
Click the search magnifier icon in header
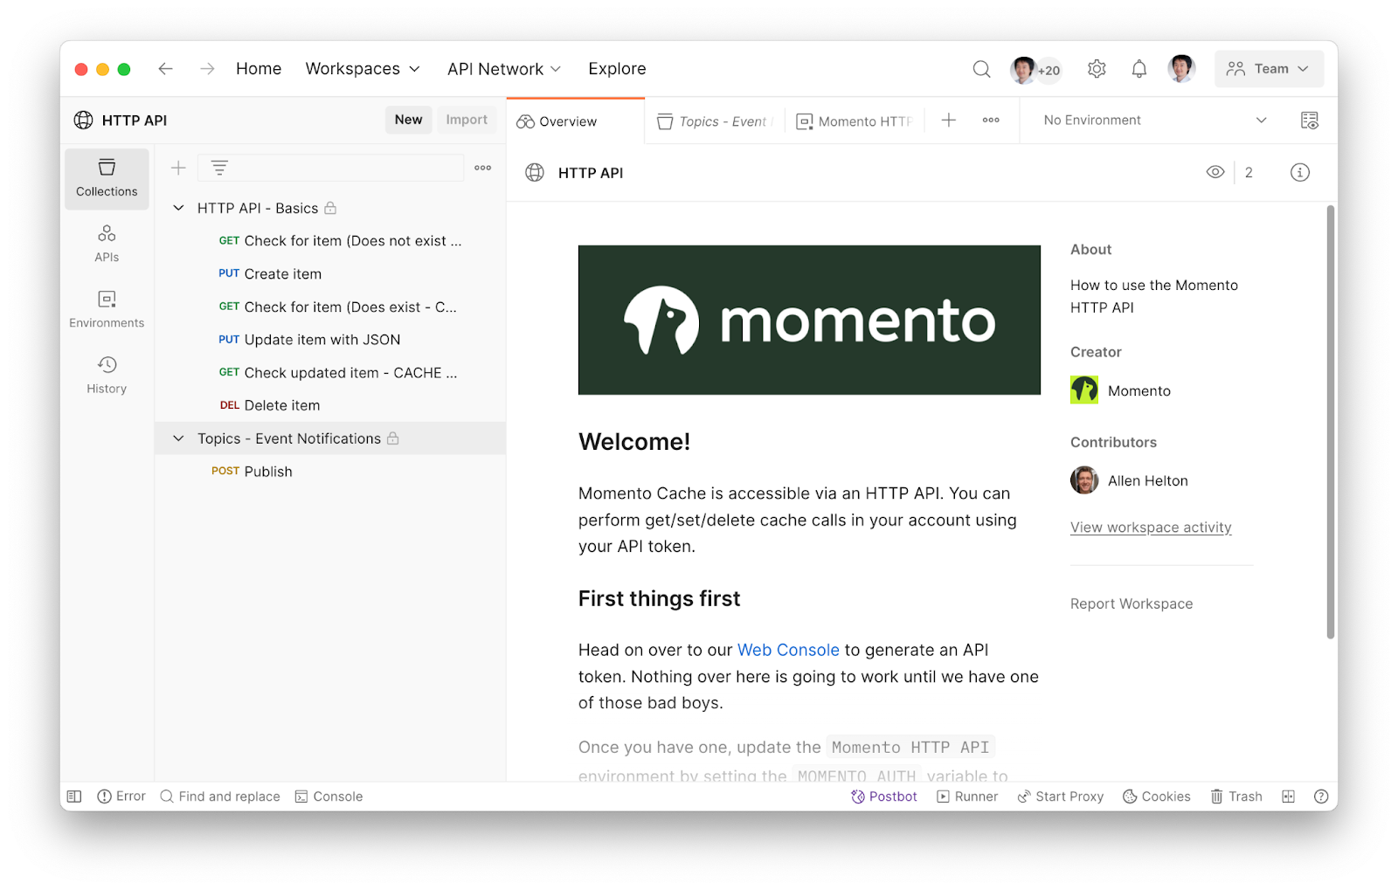pyautogui.click(x=981, y=69)
